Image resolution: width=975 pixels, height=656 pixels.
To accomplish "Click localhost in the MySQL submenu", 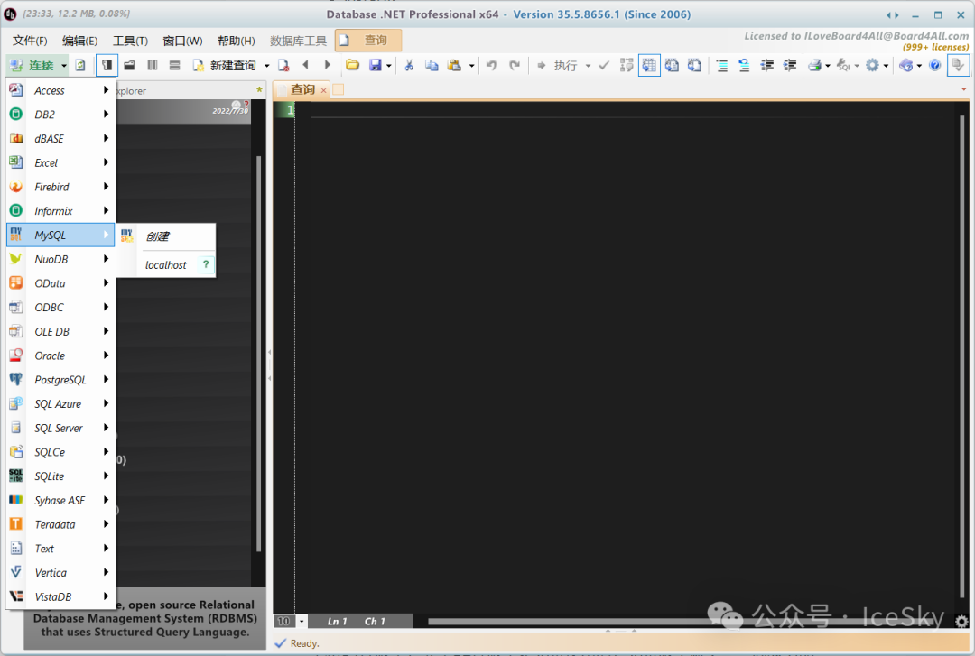I will (166, 265).
